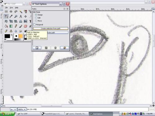155x116 pixels.
Task: Select the Rectangle Select tool
Action: (x=6, y=11)
